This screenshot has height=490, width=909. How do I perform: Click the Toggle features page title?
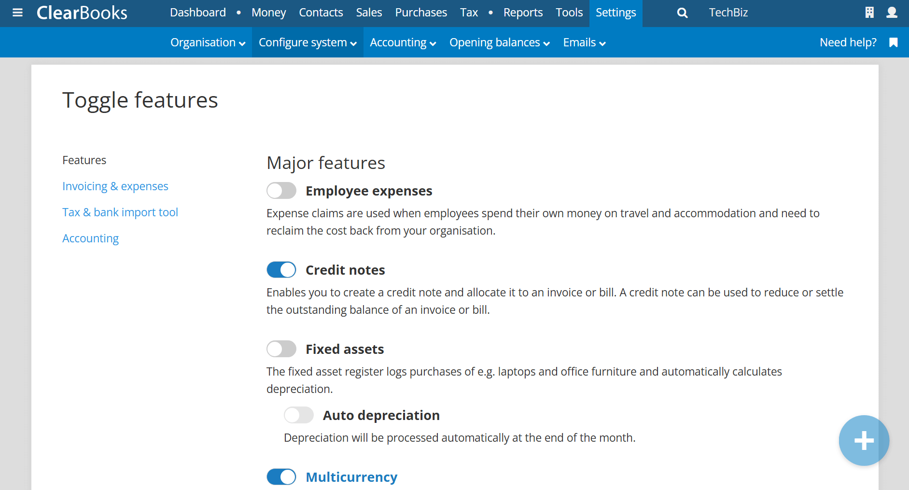[140, 100]
